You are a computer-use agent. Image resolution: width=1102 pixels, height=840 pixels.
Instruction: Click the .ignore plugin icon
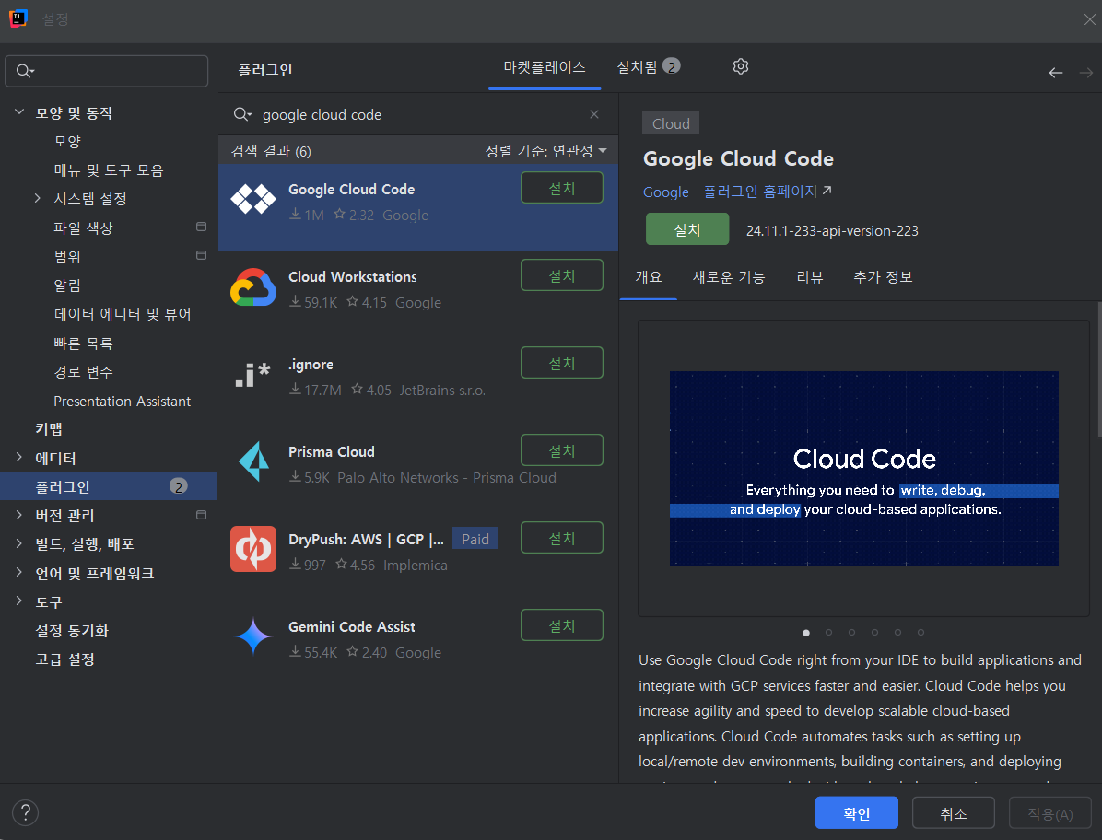pyautogui.click(x=252, y=374)
